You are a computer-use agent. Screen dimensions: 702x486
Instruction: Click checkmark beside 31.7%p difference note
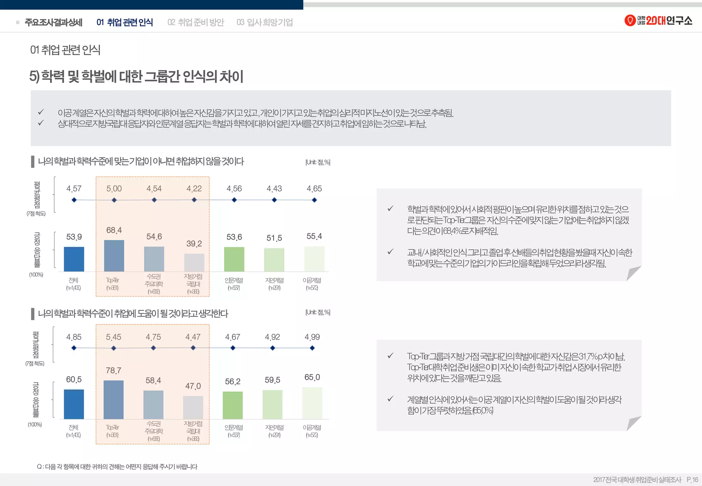(390, 356)
